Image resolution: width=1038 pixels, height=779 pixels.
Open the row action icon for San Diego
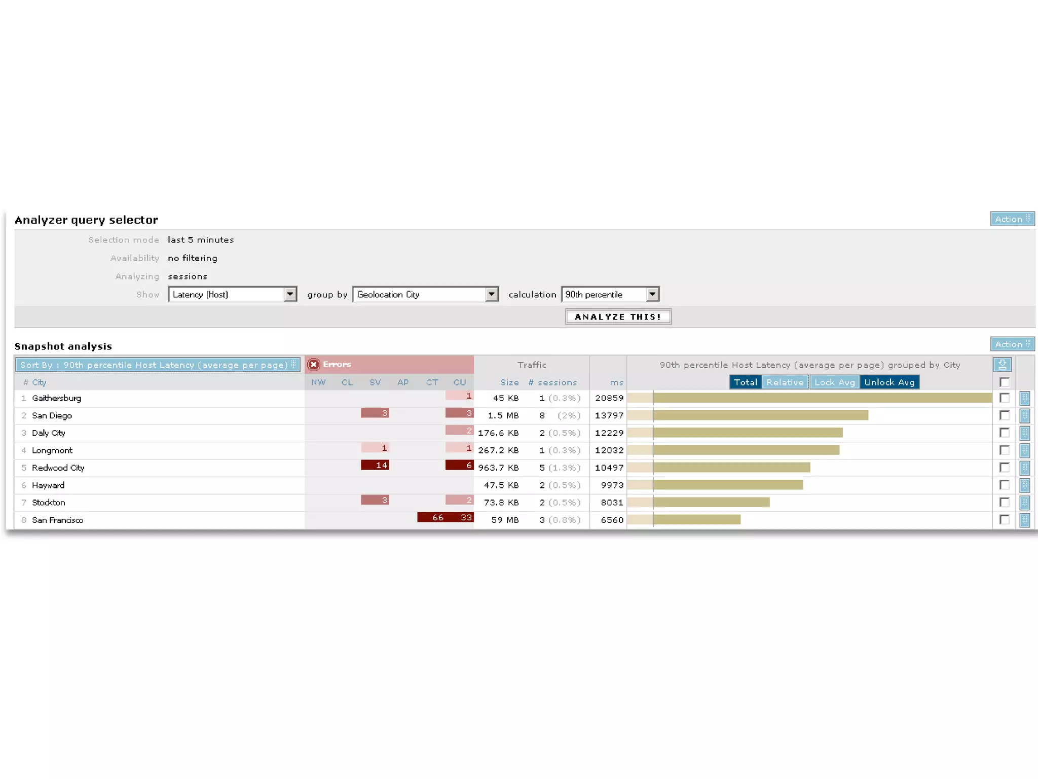pyautogui.click(x=1024, y=416)
